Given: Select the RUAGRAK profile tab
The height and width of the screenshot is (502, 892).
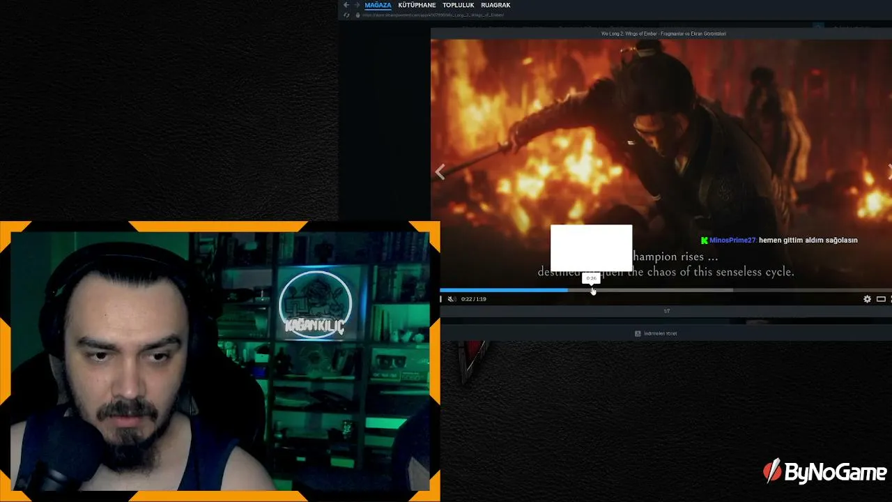Looking at the screenshot, I should (495, 5).
